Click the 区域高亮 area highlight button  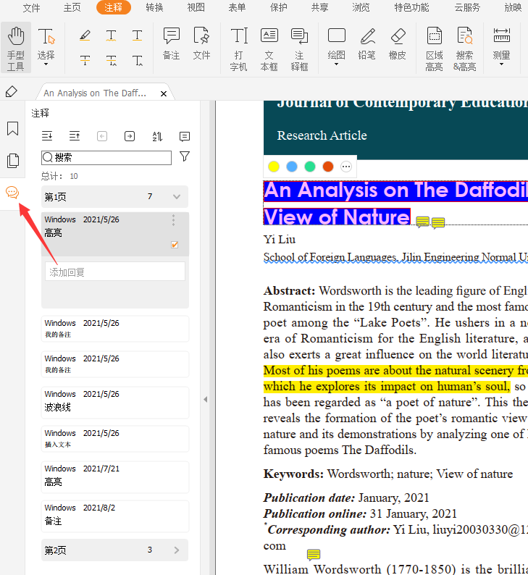coord(434,48)
